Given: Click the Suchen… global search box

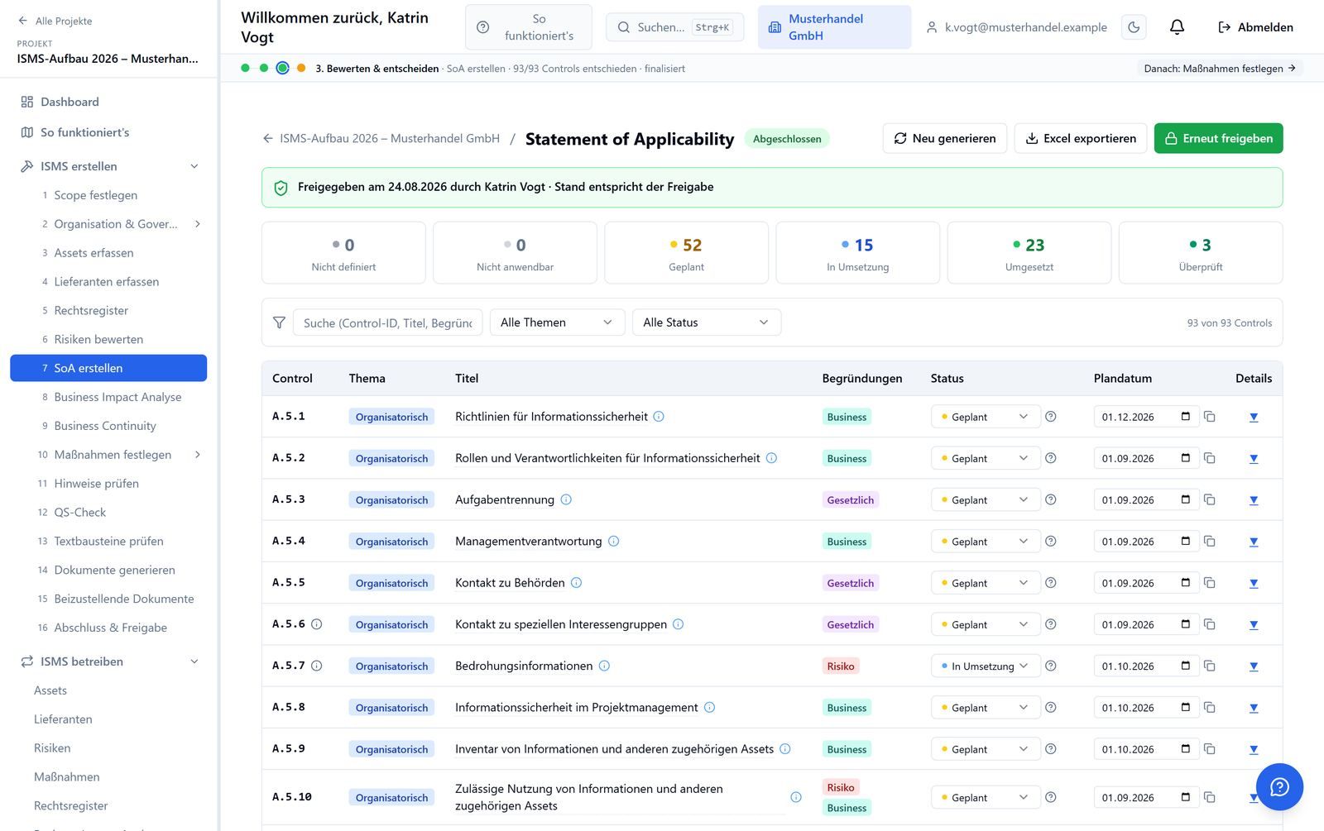Looking at the screenshot, I should [x=674, y=27].
